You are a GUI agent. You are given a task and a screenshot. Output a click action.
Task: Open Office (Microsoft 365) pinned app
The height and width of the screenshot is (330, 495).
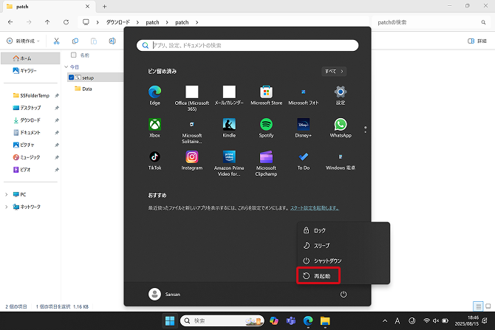click(x=191, y=97)
